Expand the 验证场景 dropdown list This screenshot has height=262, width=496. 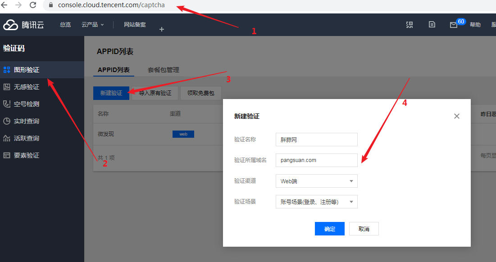pos(316,202)
